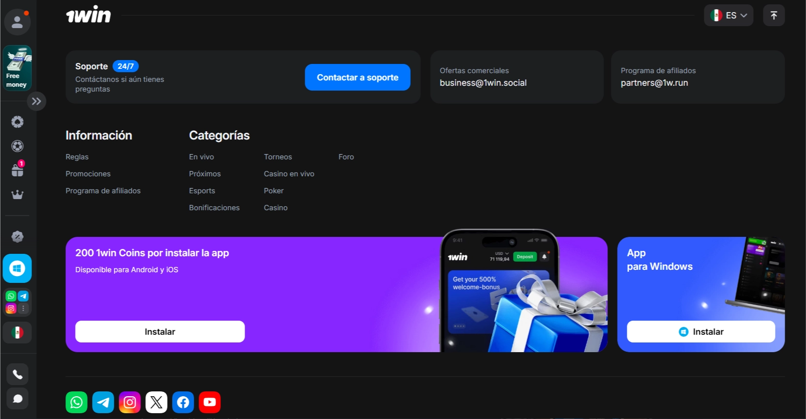Click the Free money sidebar tile
806x419 pixels.
pos(17,68)
